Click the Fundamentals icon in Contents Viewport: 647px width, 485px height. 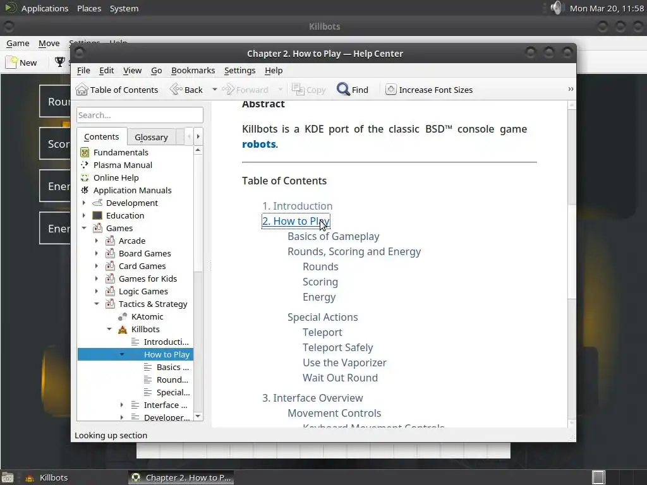85,153
